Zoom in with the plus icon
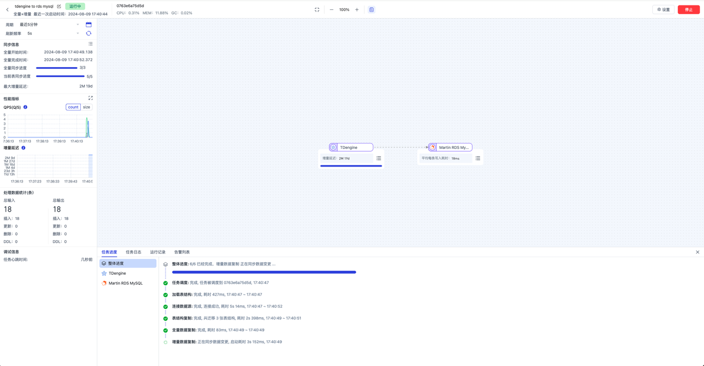 (x=357, y=10)
